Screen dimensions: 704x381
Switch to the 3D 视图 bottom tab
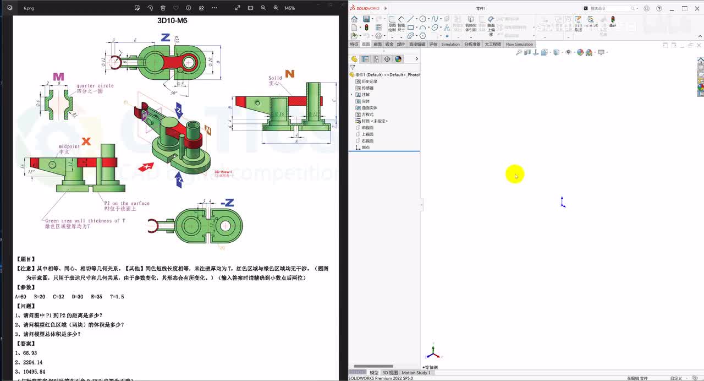tap(390, 373)
